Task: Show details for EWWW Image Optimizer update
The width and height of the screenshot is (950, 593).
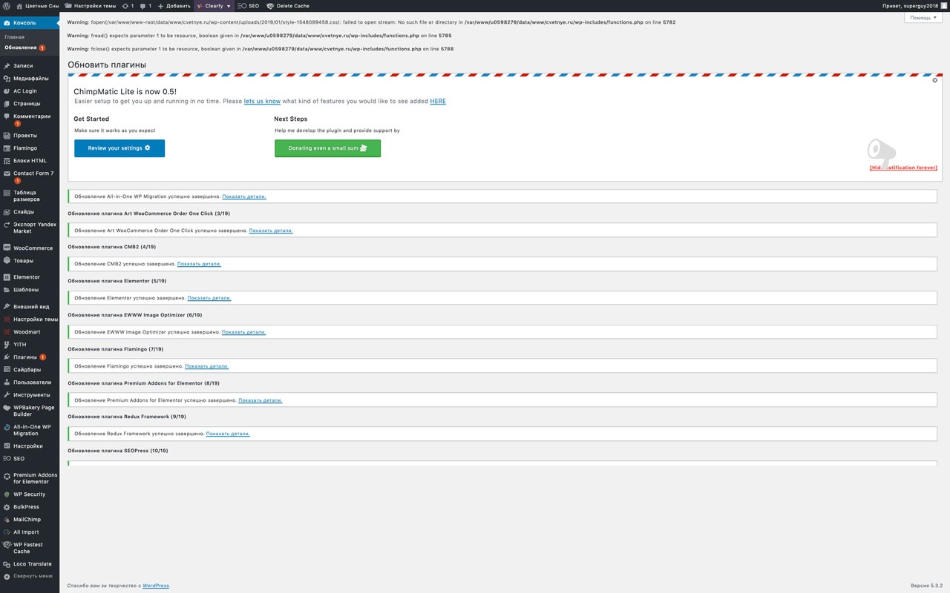Action: [x=243, y=332]
